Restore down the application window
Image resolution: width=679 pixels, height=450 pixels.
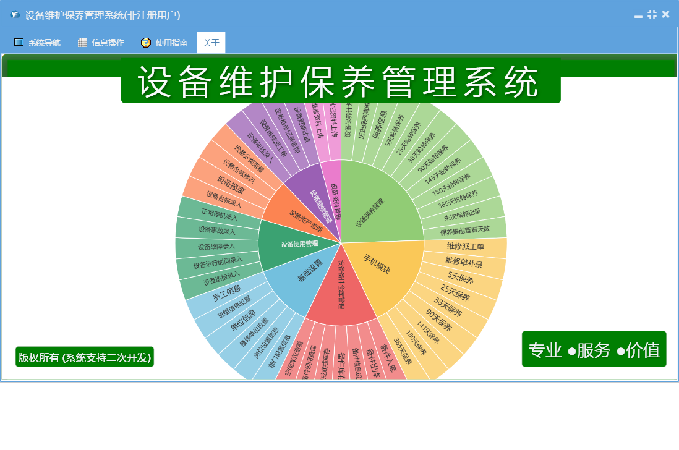pos(652,14)
